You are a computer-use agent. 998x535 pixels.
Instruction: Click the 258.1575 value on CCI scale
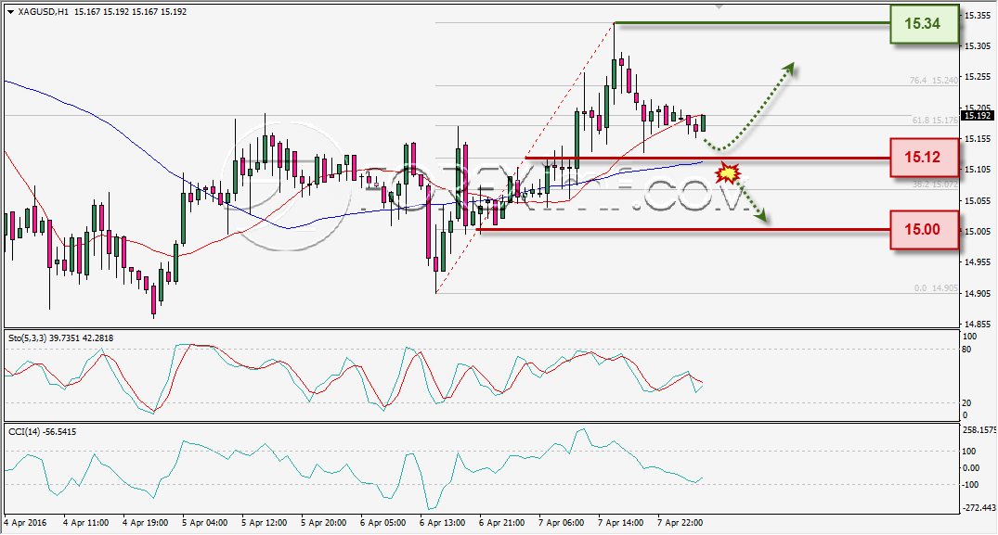[x=979, y=430]
